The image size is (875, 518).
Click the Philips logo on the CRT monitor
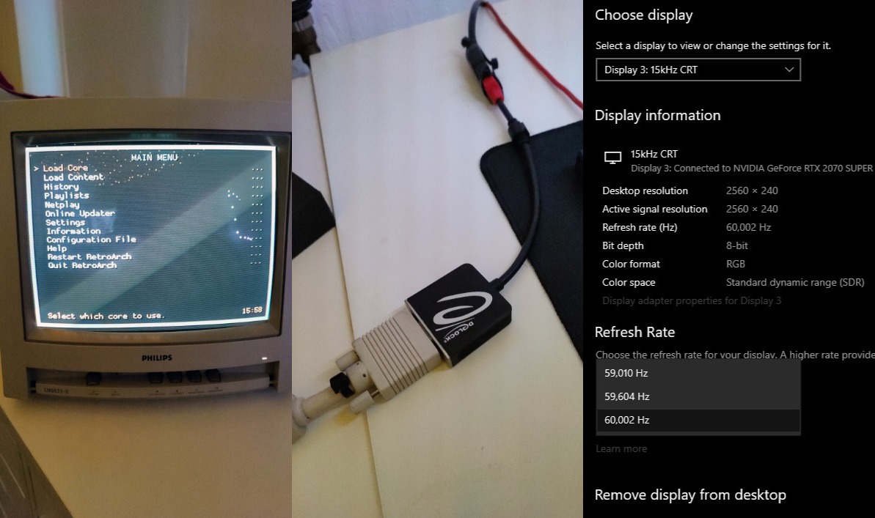coord(157,358)
